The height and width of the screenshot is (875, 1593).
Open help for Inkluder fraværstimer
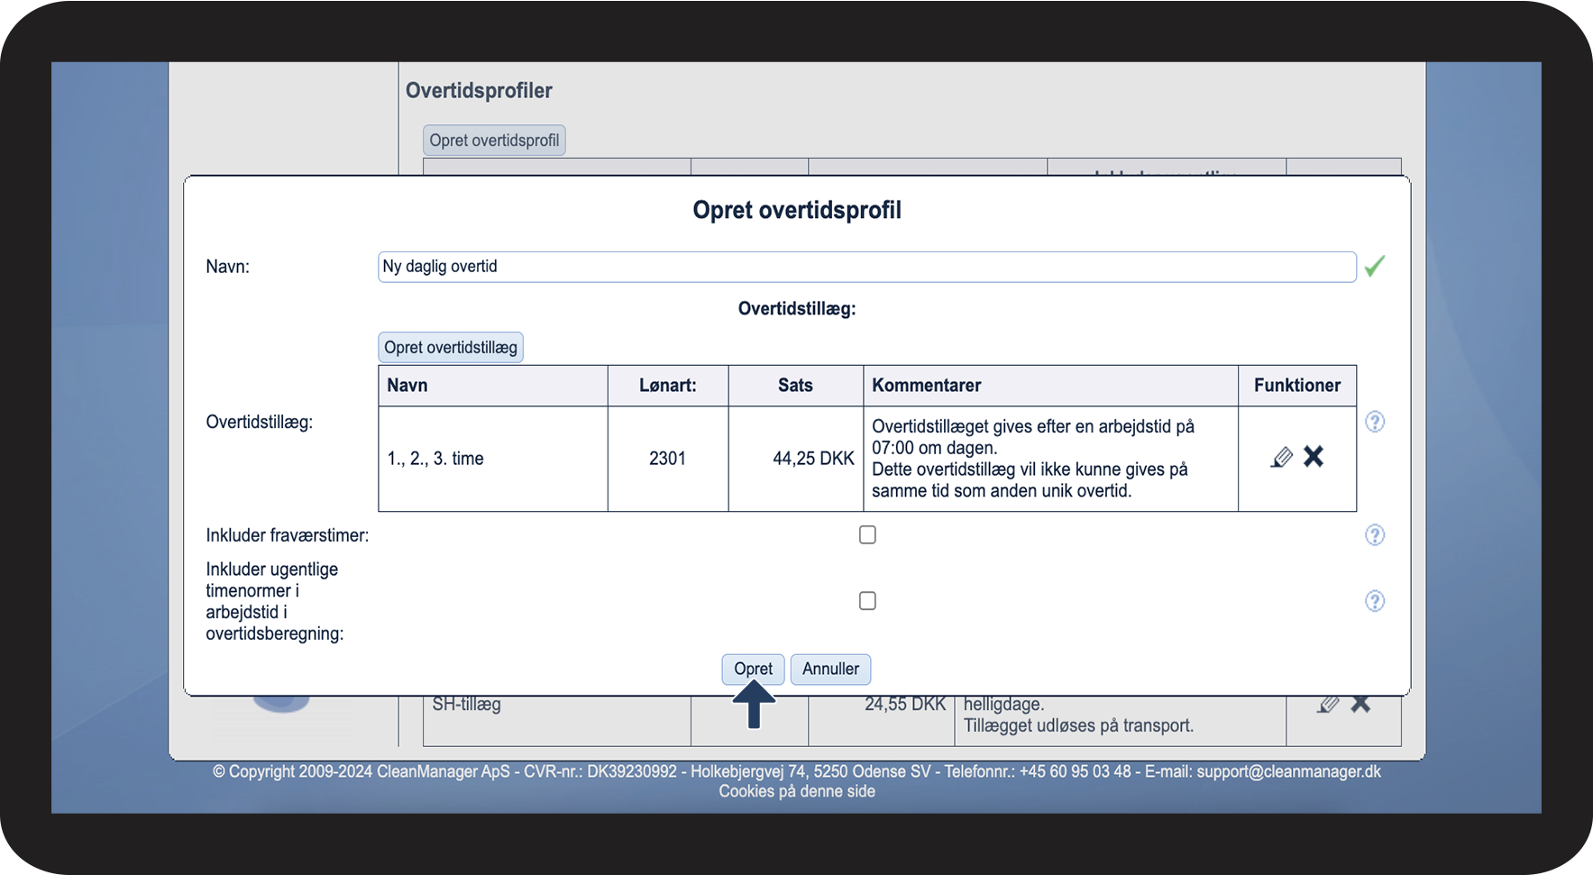click(x=1375, y=535)
